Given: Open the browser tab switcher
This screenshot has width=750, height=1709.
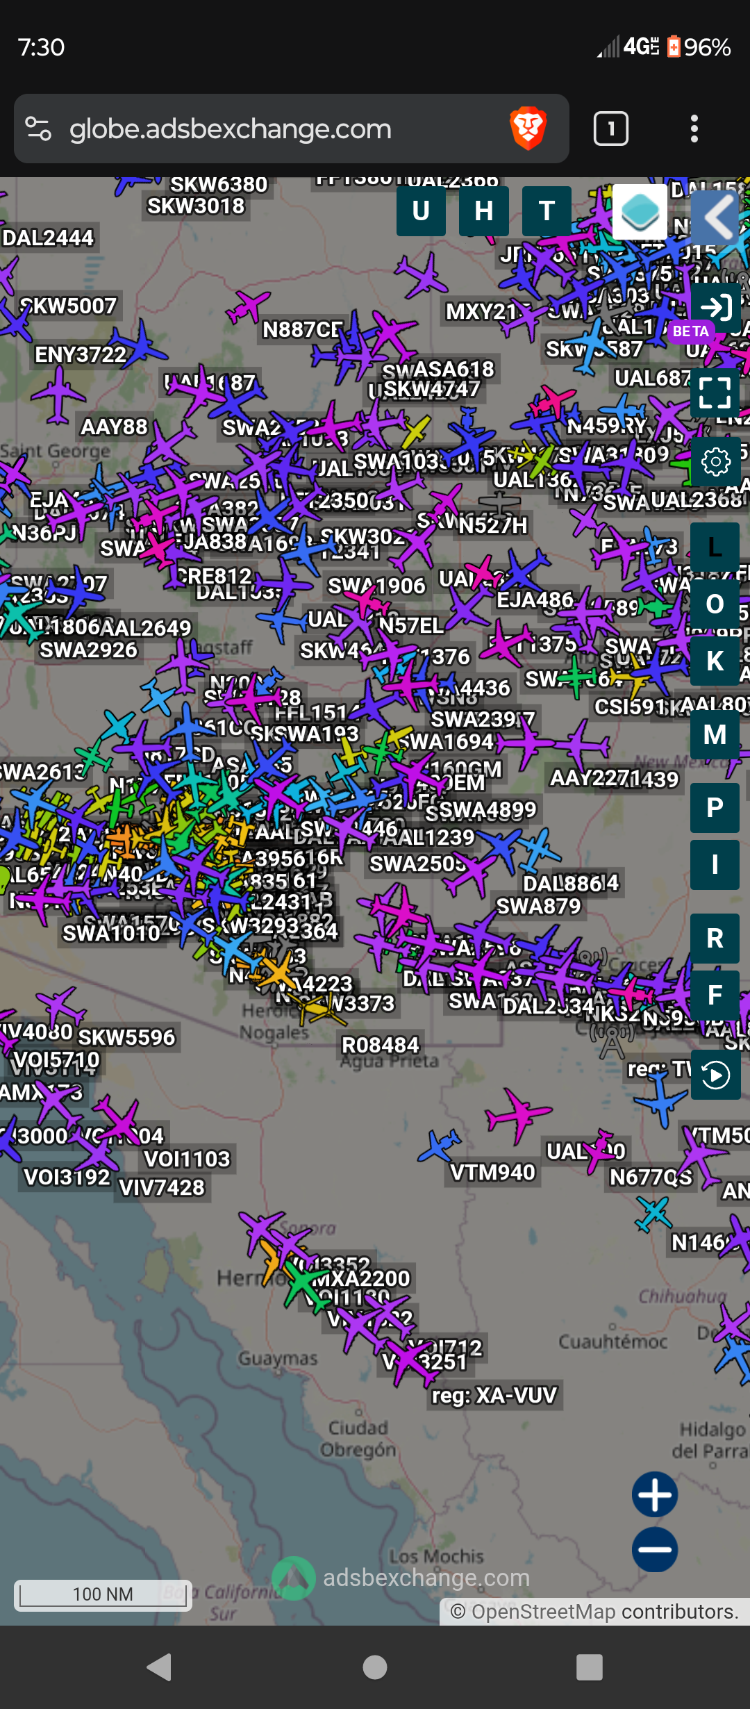Looking at the screenshot, I should pyautogui.click(x=611, y=129).
